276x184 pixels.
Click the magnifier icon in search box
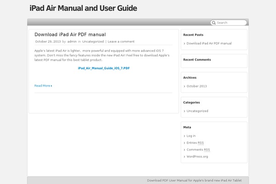pos(214,23)
